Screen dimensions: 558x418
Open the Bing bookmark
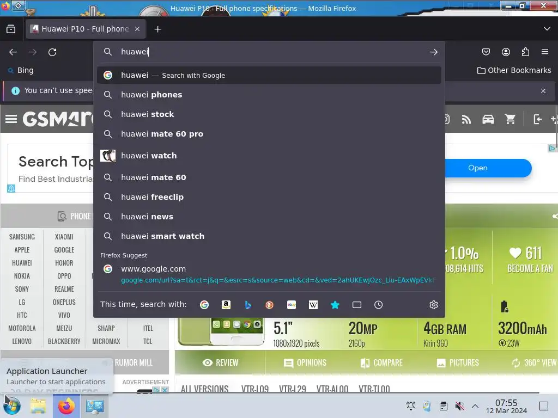(21, 70)
